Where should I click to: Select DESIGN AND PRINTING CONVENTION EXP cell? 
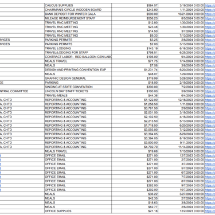(78, 70)
